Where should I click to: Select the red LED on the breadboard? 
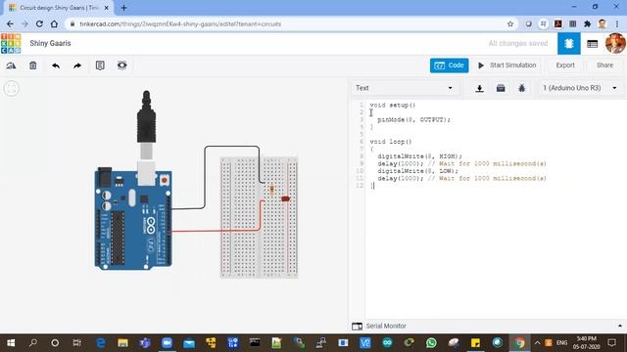pos(285,198)
